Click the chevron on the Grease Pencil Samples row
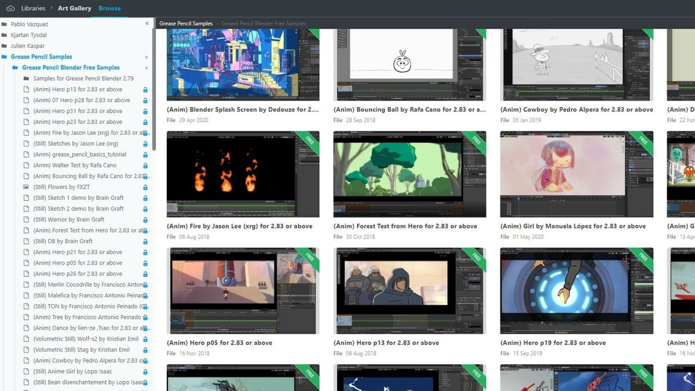Viewport: 695px width, 391px height. (146, 57)
